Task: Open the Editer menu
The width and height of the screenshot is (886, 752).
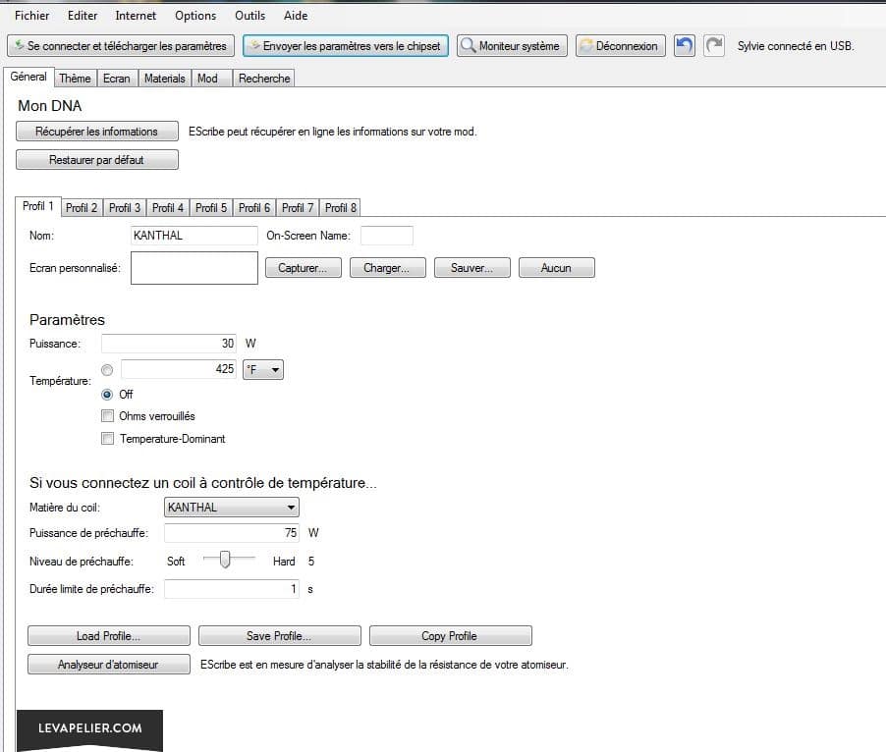Action: pos(83,16)
